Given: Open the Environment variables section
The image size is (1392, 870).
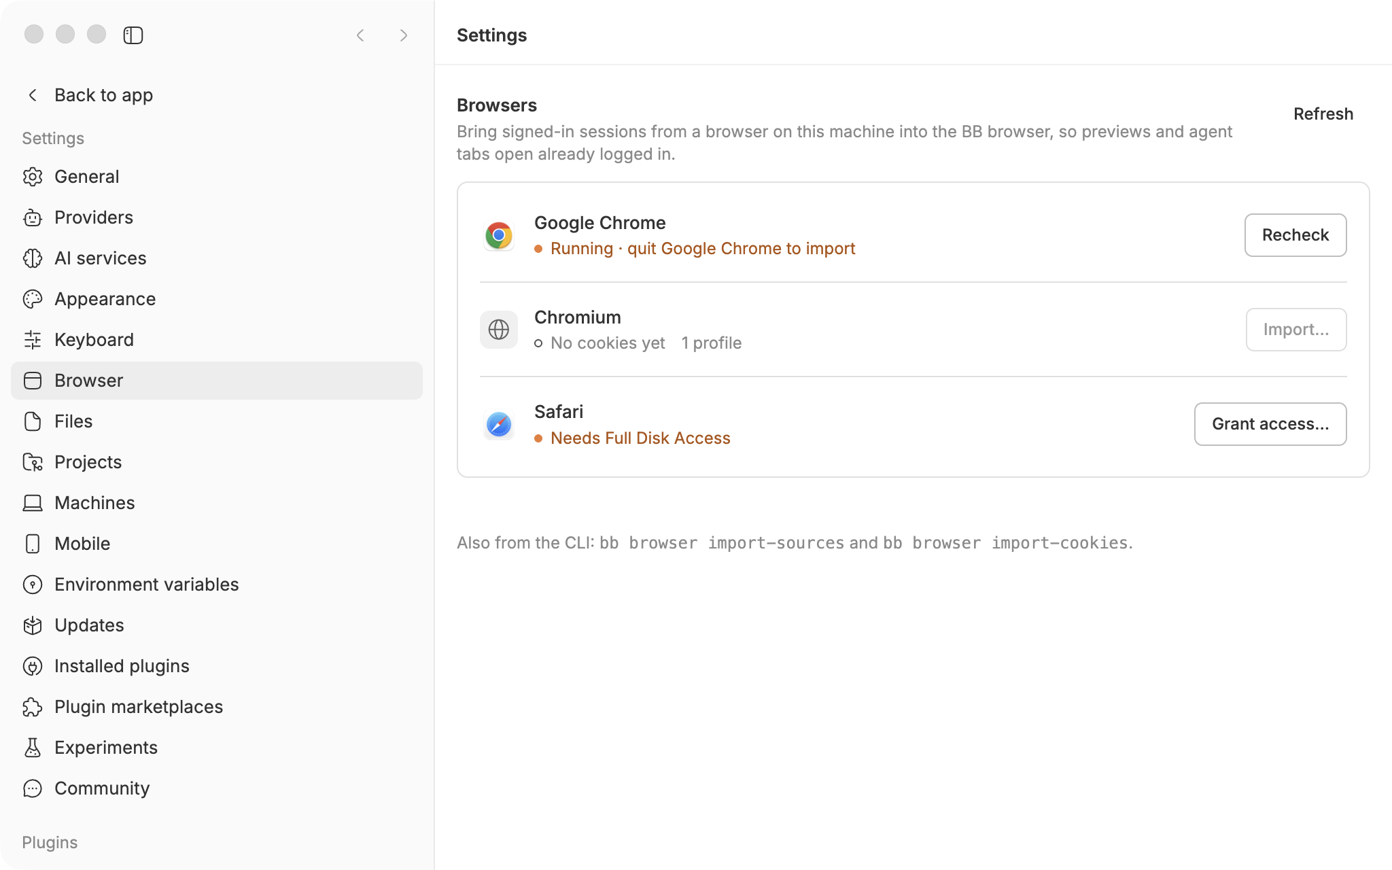Looking at the screenshot, I should 217,585.
